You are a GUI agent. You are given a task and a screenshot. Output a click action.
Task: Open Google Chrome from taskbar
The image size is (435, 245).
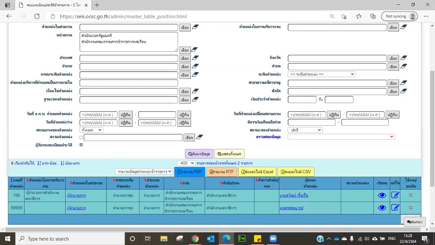[x=195, y=239]
